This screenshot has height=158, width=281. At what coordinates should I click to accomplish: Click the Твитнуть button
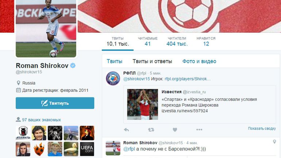click(55, 103)
